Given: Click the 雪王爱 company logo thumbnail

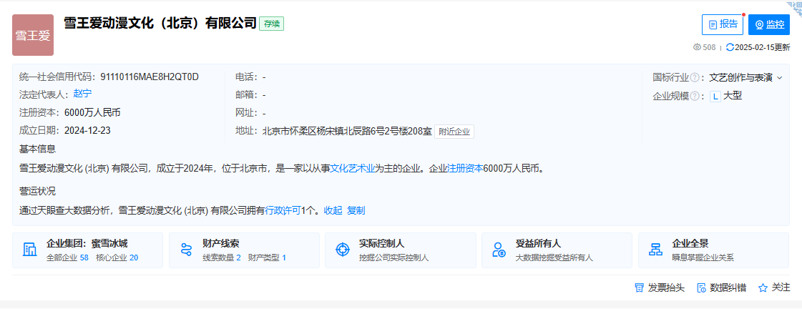Looking at the screenshot, I should click(33, 35).
